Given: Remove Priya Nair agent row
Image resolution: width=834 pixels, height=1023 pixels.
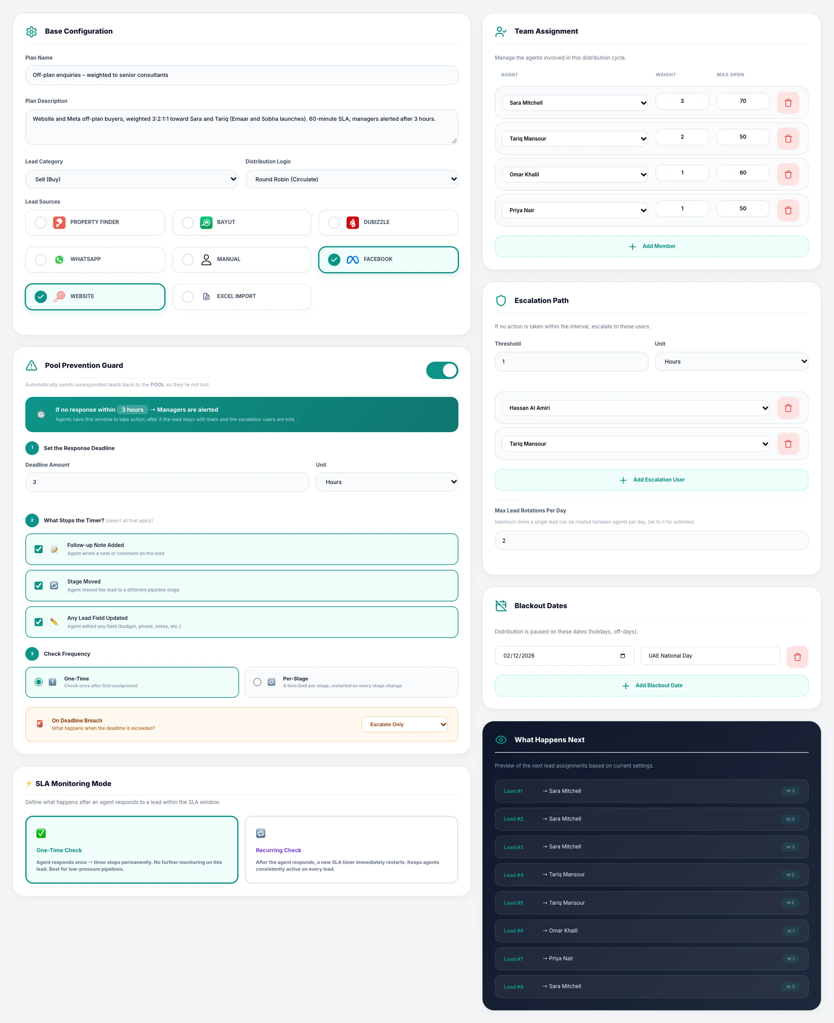Looking at the screenshot, I should (788, 210).
